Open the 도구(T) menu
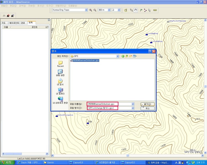 pyautogui.click(x=50, y=6)
